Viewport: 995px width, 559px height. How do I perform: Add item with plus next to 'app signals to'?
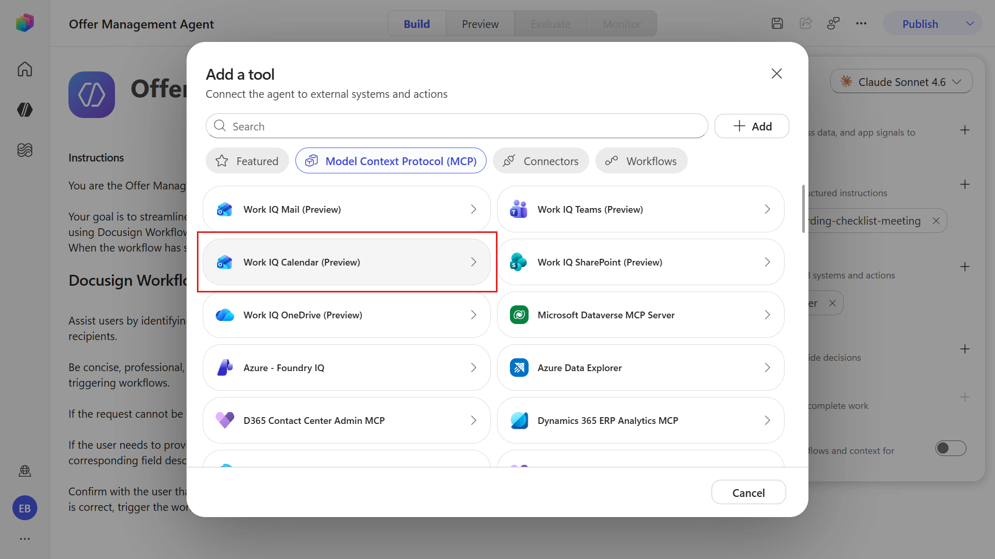(x=964, y=130)
